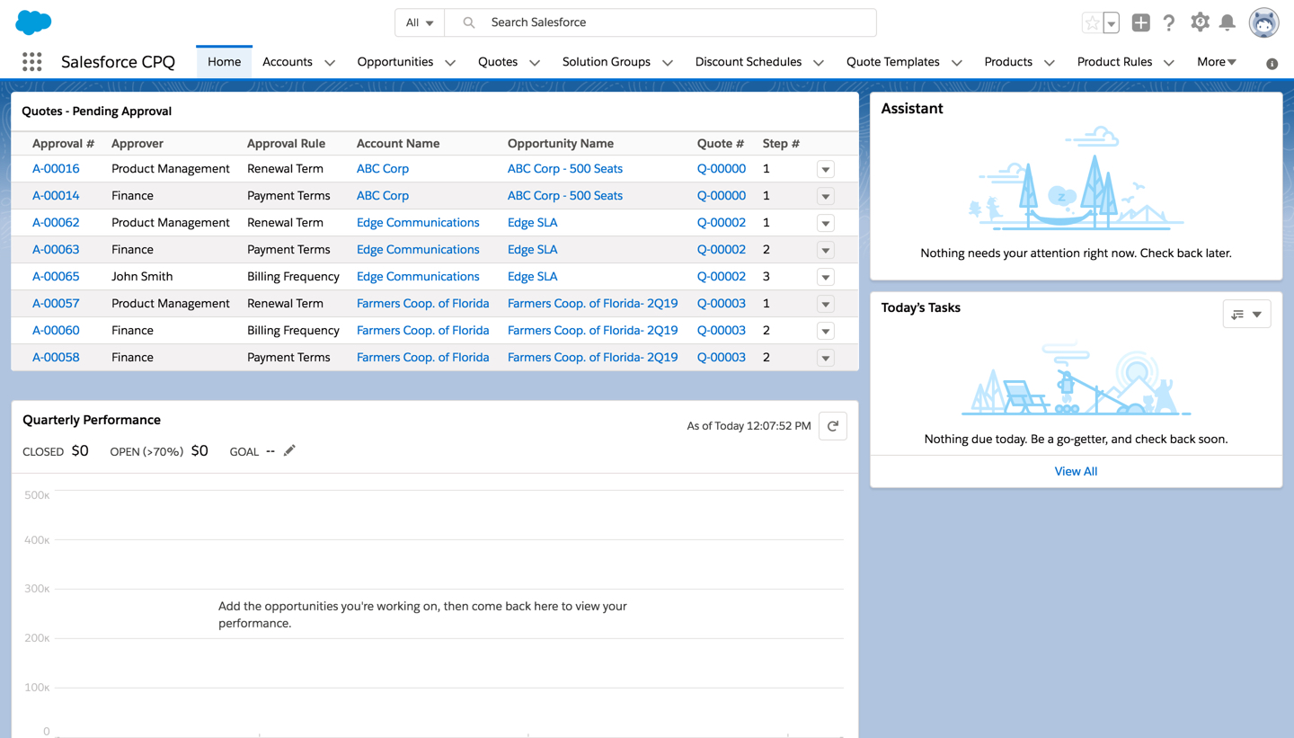This screenshot has width=1294, height=738.
Task: Open row actions menu for A-00063
Action: pyautogui.click(x=826, y=250)
